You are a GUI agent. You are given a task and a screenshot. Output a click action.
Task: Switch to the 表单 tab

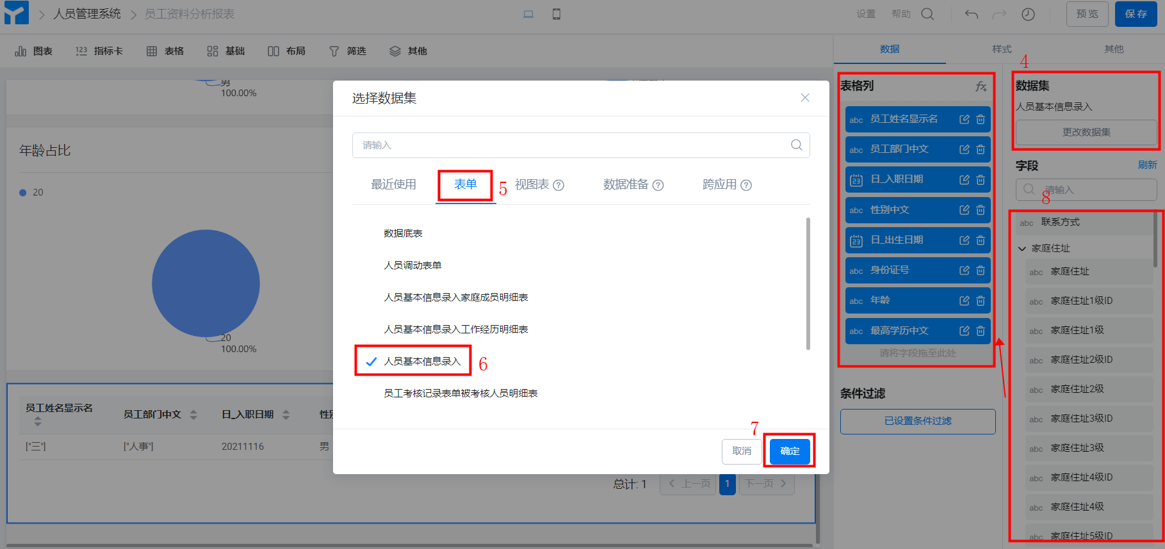click(x=466, y=184)
